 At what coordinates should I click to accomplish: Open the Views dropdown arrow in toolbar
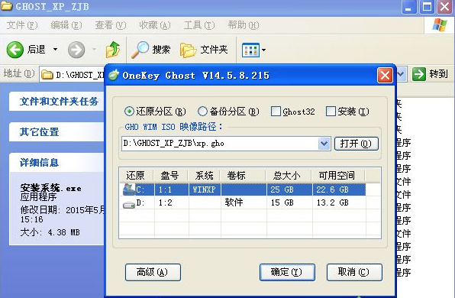pyautogui.click(x=263, y=50)
